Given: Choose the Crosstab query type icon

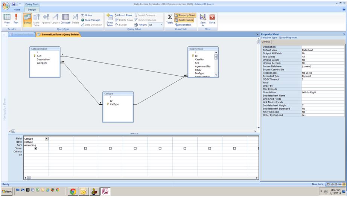Looking at the screenshot, I should (x=65, y=18).
